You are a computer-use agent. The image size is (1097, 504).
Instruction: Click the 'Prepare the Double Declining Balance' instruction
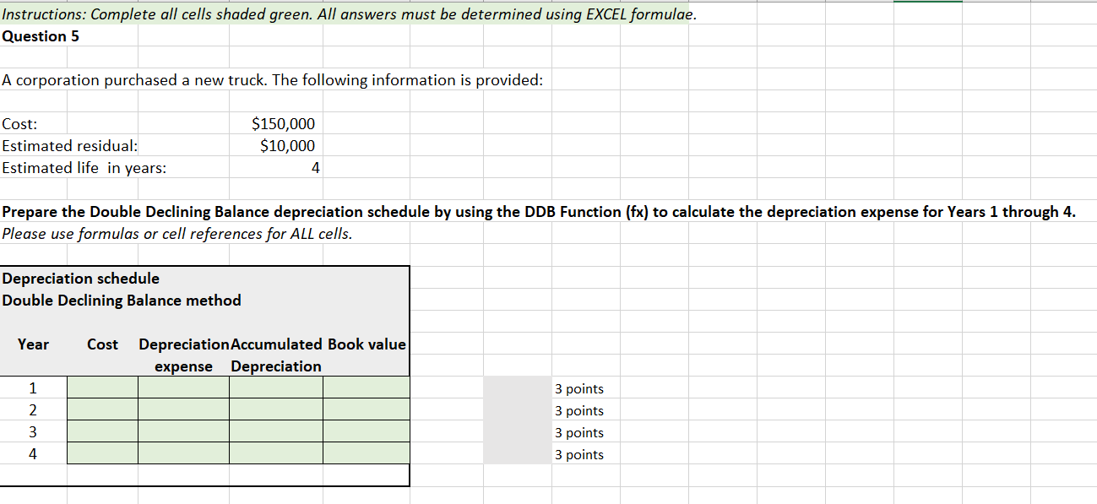(539, 212)
